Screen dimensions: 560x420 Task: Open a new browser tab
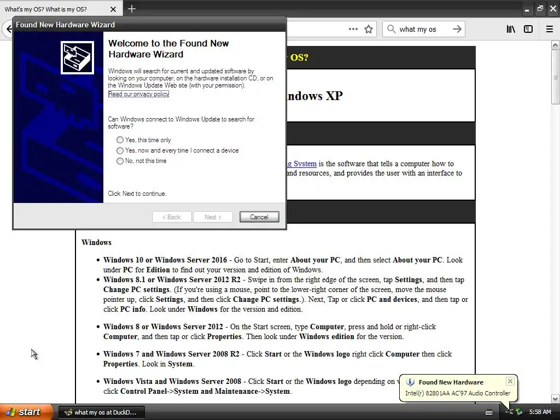point(132,9)
